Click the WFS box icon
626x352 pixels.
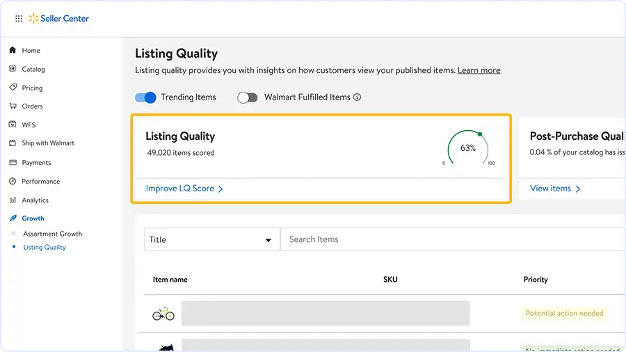(x=13, y=124)
